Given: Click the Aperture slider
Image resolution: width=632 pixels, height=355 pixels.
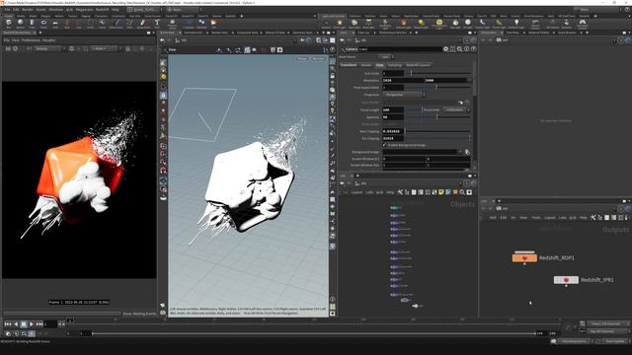Looking at the screenshot, I should pyautogui.click(x=437, y=116).
